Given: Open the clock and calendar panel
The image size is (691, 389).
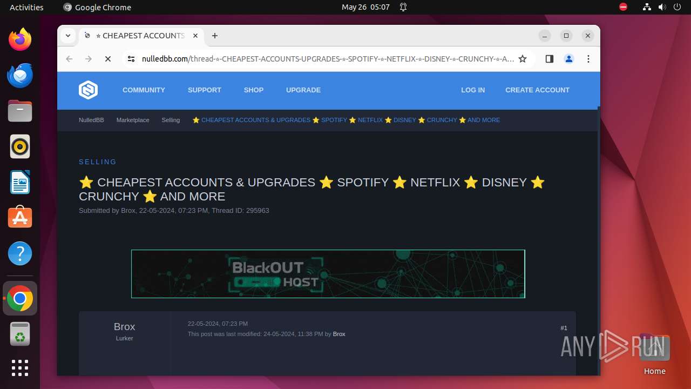Looking at the screenshot, I should coord(365,7).
